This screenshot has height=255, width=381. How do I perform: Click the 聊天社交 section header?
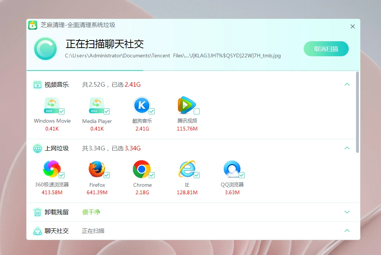click(57, 231)
